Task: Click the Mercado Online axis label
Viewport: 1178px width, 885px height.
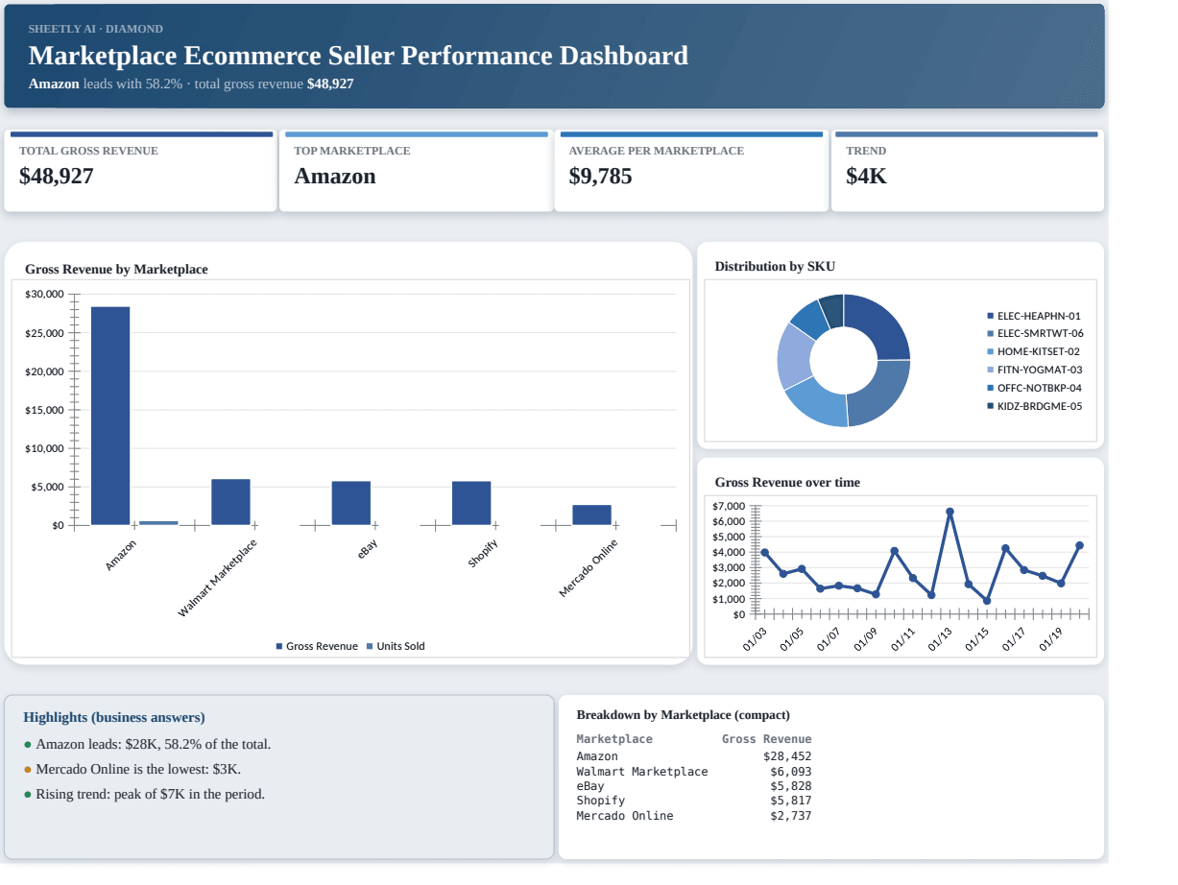Action: coord(589,568)
